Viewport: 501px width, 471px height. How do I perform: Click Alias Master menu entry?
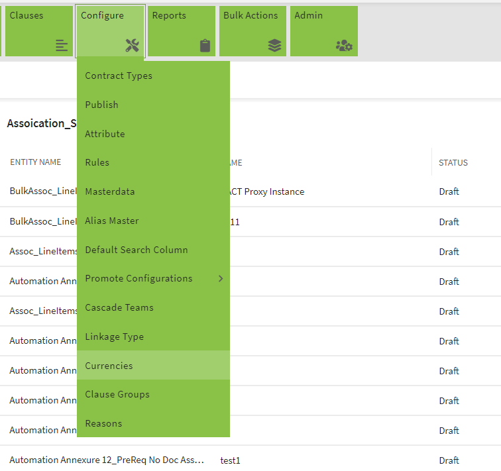click(x=111, y=221)
